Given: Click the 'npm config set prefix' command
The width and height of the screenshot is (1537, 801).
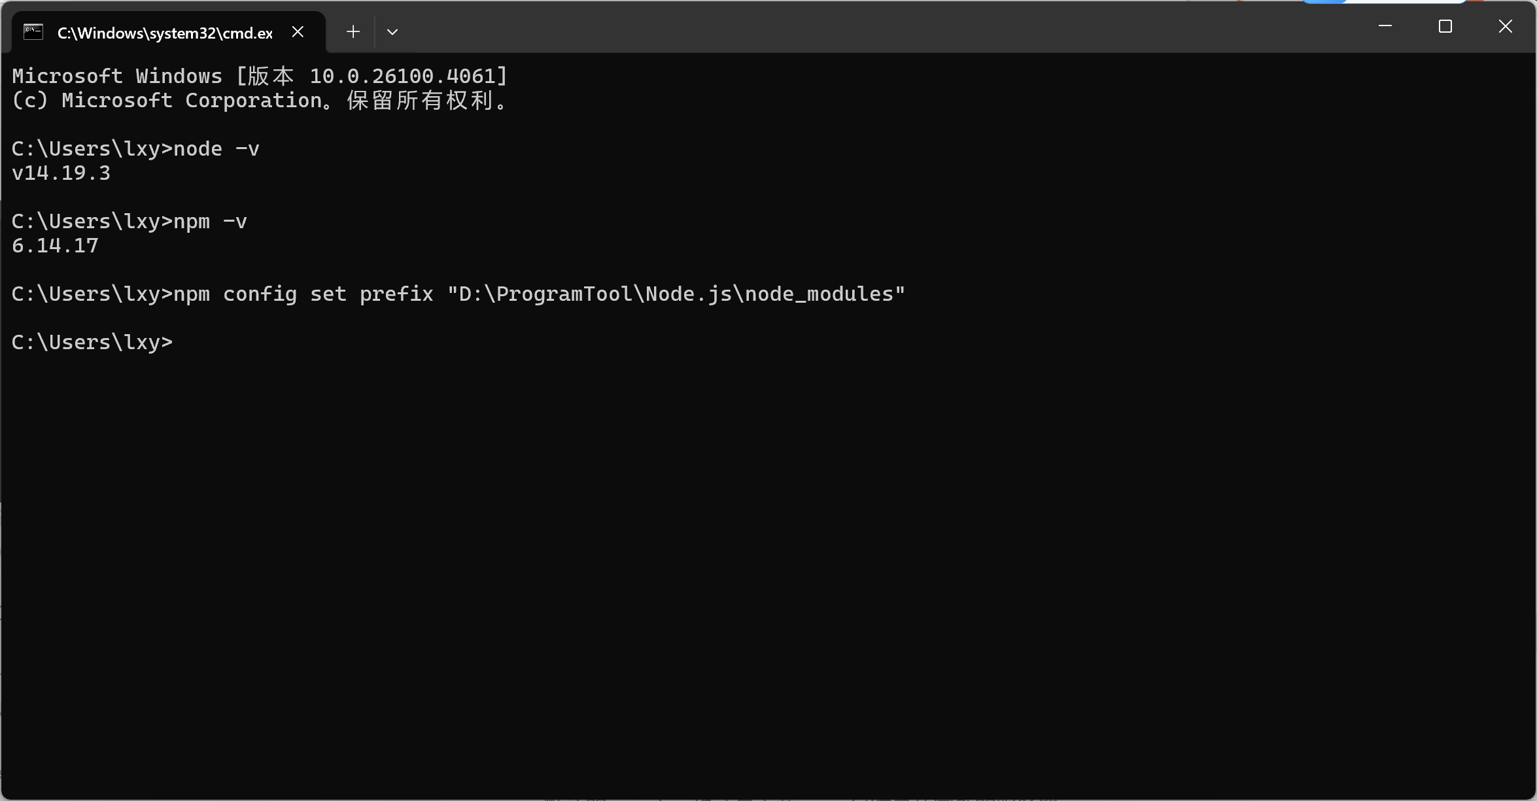Looking at the screenshot, I should click(x=303, y=294).
